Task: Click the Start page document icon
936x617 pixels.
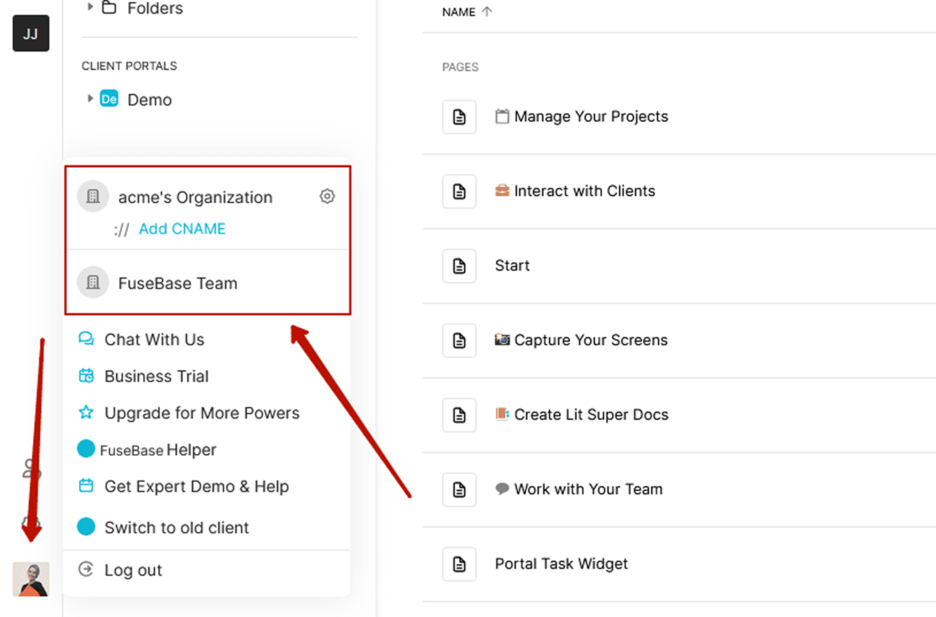Action: (459, 266)
